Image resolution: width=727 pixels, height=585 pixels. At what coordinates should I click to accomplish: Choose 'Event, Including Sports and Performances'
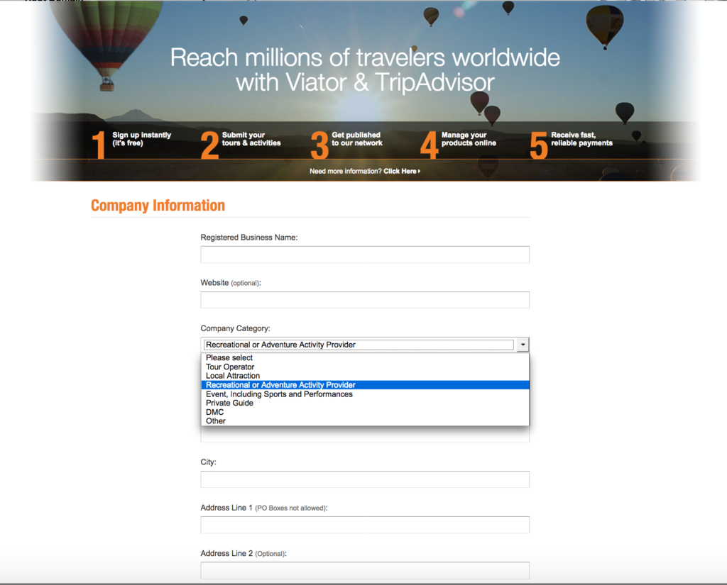coord(279,394)
